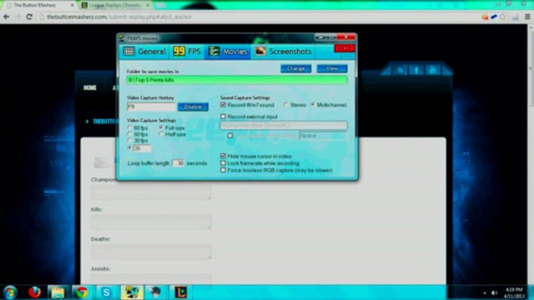Screen dimensions: 534x300
Task: Open the website's Facebook icon
Action: (x=416, y=70)
